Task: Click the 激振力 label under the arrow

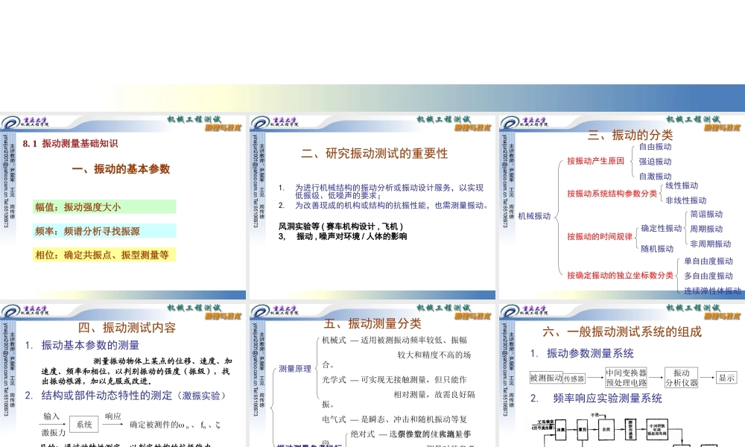Action: coord(53,433)
